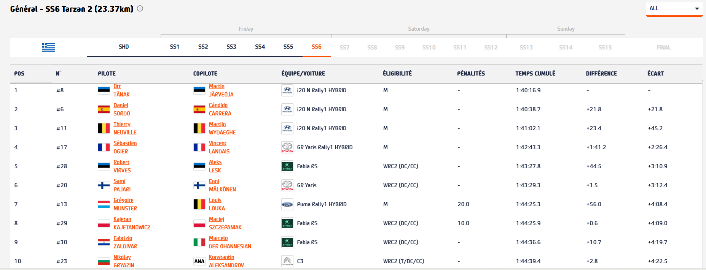Open the SS7 stage tab
Screen dimensions: 706x270
point(344,47)
